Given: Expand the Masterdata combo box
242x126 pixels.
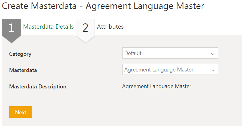Looking at the screenshot, I should click(x=170, y=70).
